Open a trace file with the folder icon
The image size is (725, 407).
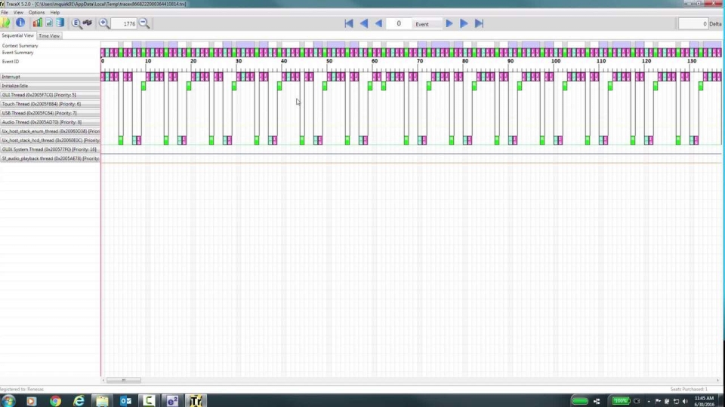coord(5,23)
